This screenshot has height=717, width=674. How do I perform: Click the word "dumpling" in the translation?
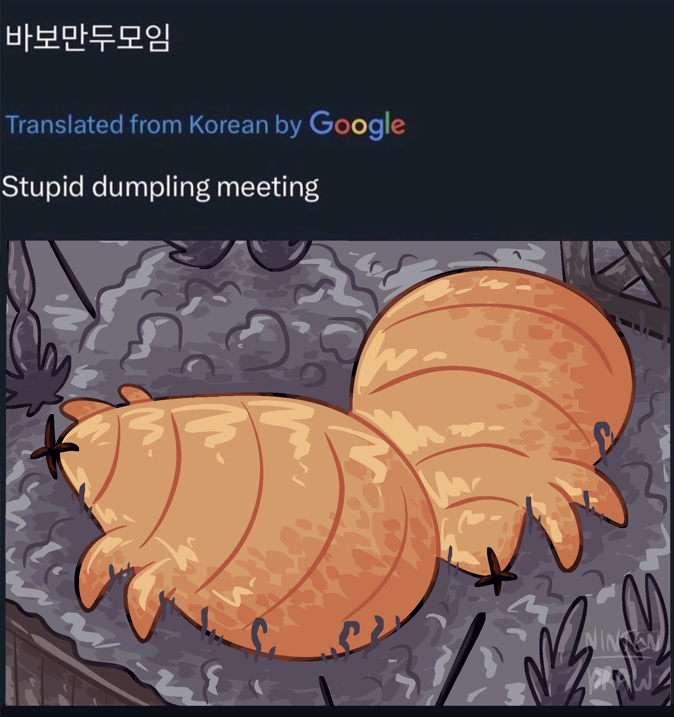(x=151, y=187)
